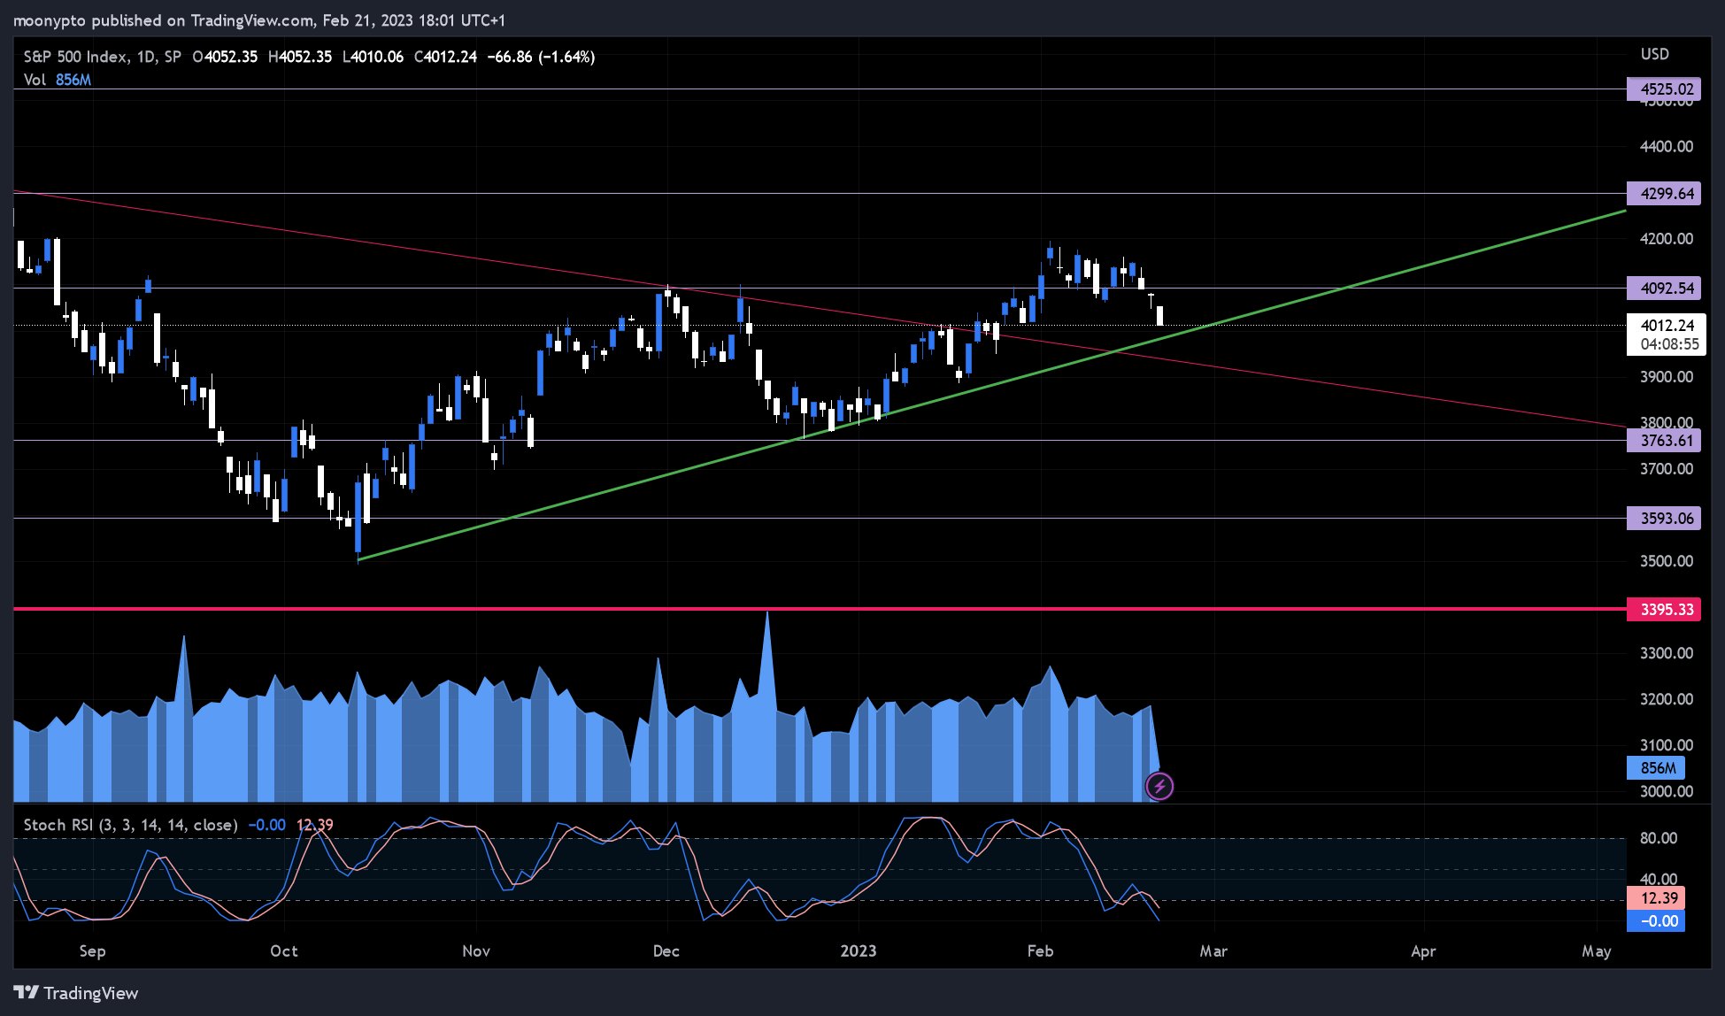The height and width of the screenshot is (1016, 1725).
Task: Click the green ascending trendline
Action: point(991,385)
